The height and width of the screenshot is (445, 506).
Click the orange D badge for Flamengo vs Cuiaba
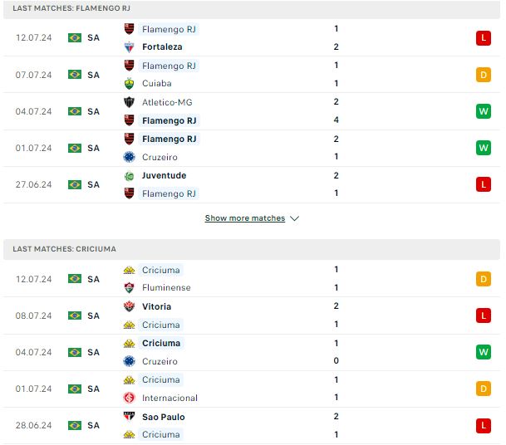pyautogui.click(x=483, y=75)
